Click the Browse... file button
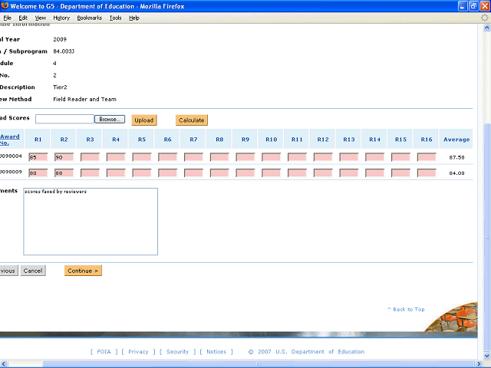Viewport: 491px width, 368px height. 110,120
